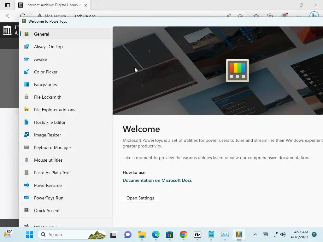Choose the Quick Accent entry

(66, 210)
